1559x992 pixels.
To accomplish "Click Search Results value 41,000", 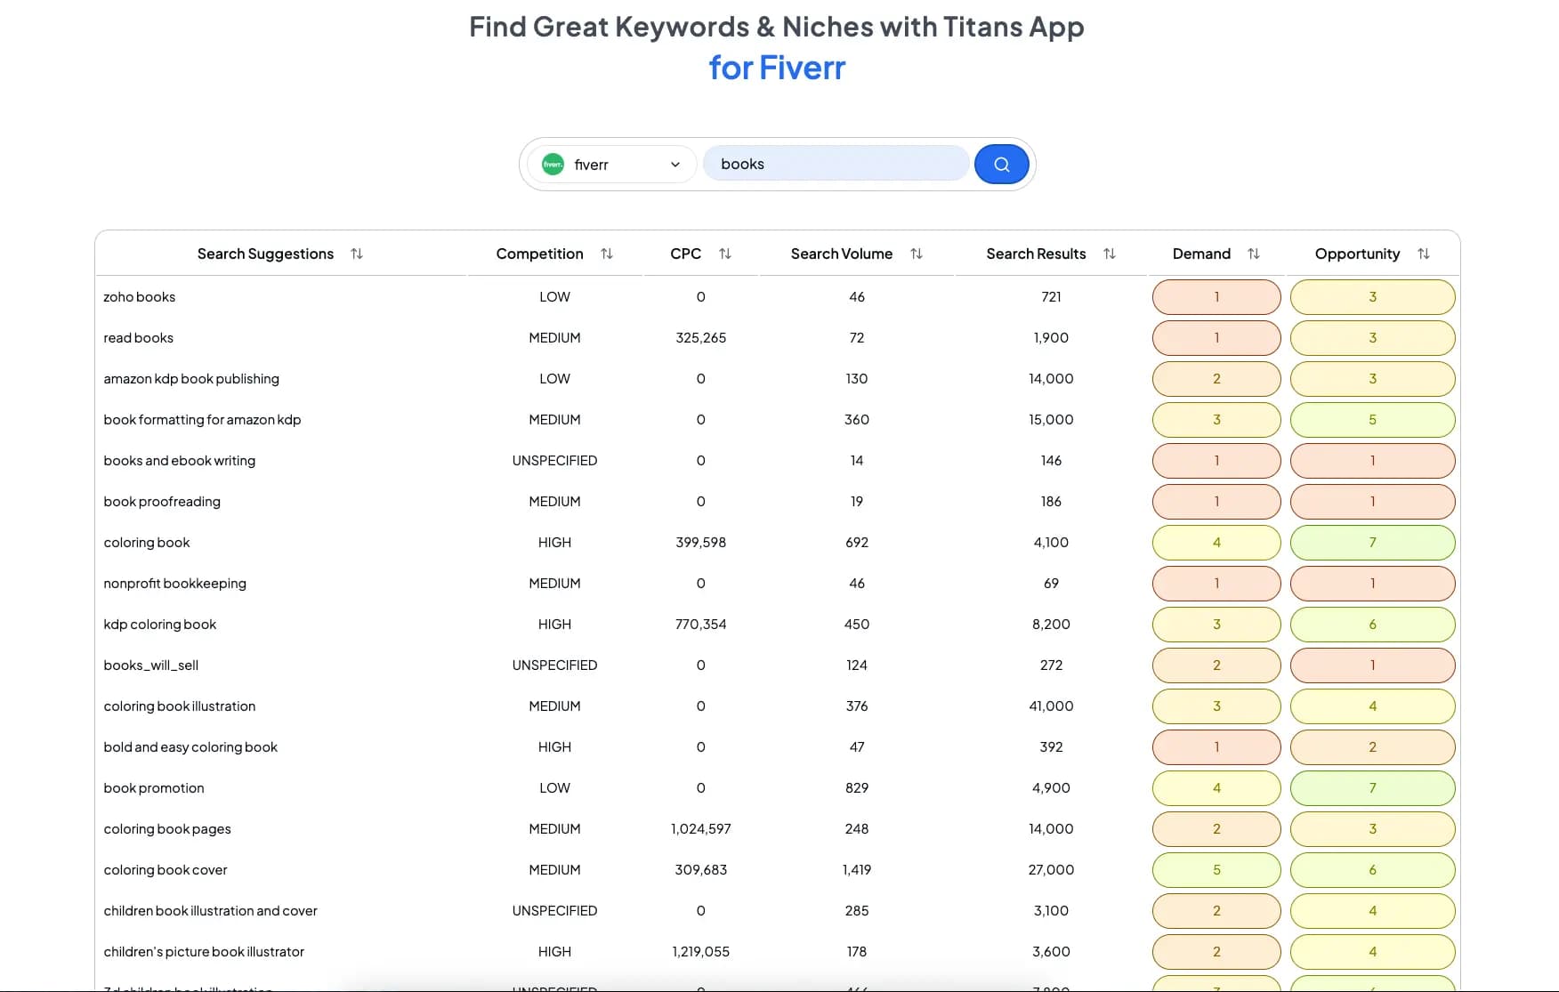I will point(1051,706).
